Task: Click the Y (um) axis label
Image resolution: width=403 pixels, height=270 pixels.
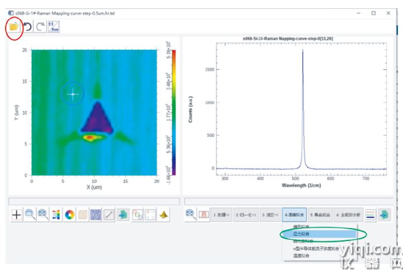Action: (x=16, y=112)
